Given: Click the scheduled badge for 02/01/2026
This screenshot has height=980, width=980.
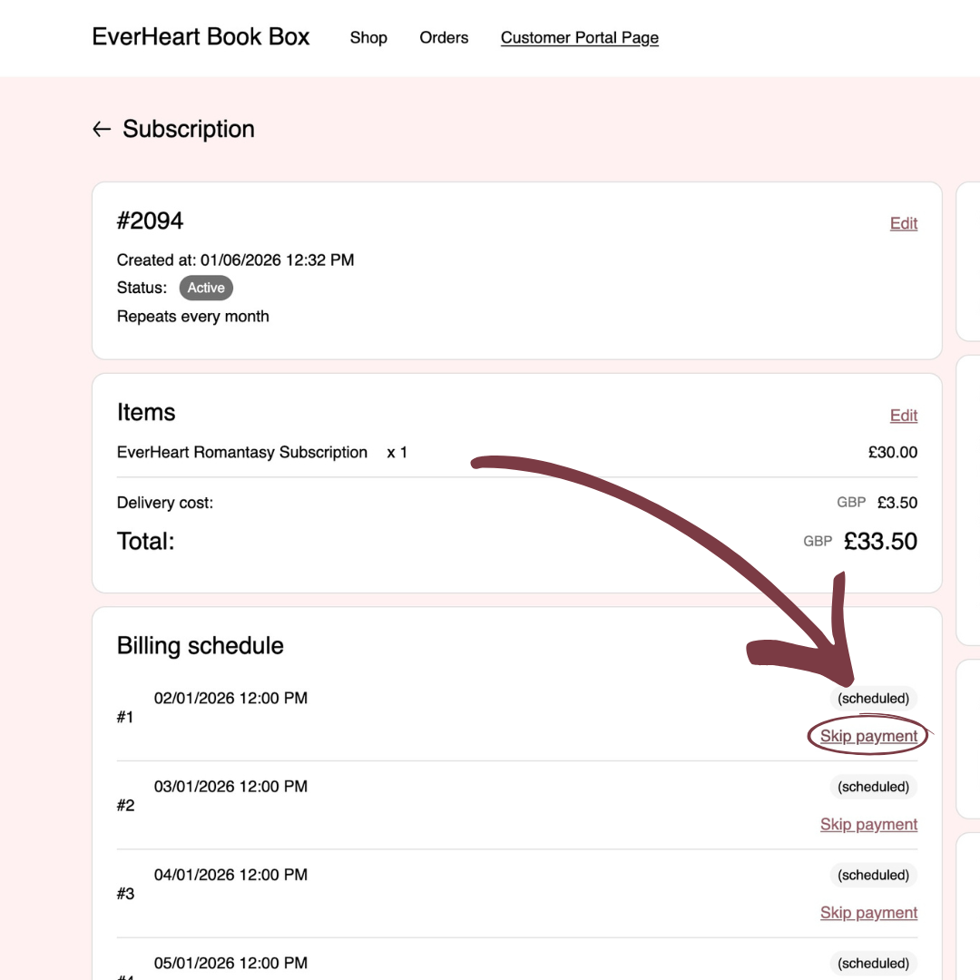Looking at the screenshot, I should [873, 699].
